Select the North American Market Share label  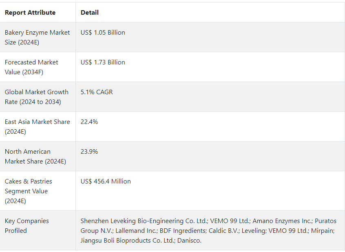(x=35, y=156)
